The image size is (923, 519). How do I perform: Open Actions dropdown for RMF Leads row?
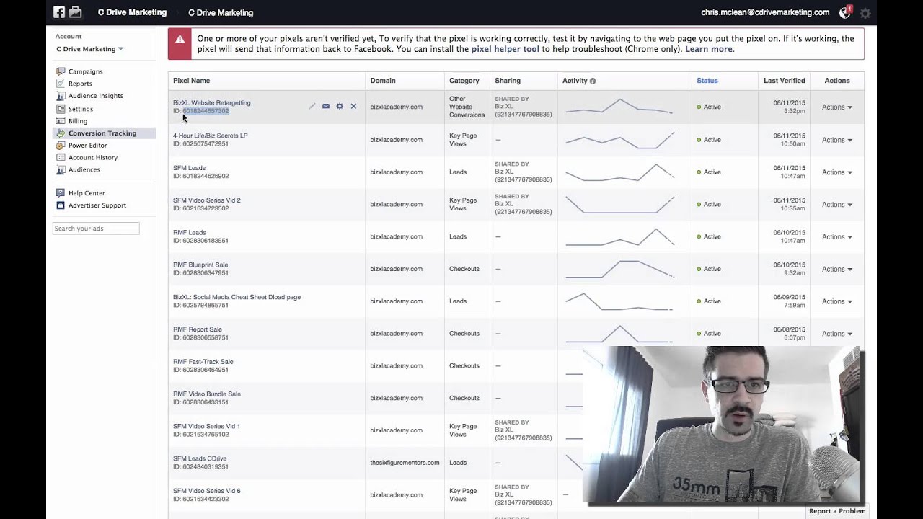pos(837,236)
